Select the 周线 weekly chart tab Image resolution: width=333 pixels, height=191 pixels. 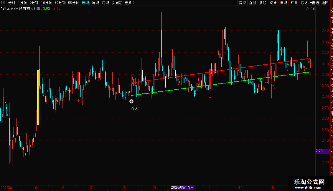[95, 3]
